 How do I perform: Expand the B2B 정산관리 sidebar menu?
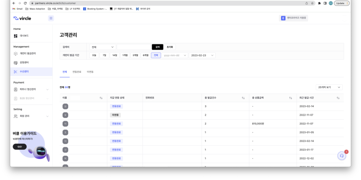pyautogui.click(x=31, y=98)
